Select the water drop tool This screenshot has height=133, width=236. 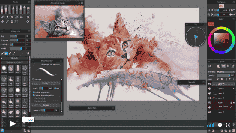click(x=12, y=17)
